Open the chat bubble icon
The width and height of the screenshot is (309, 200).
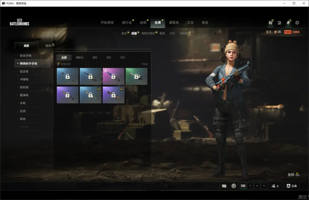tap(224, 186)
